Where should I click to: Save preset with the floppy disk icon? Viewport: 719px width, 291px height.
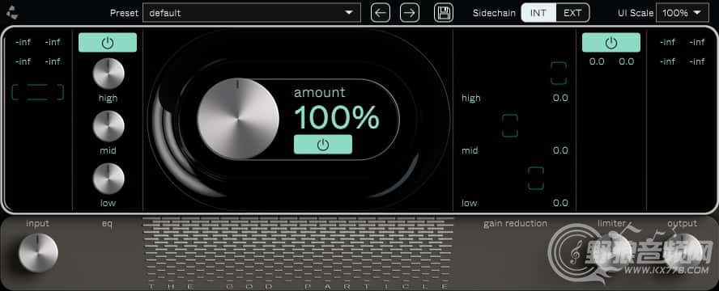pyautogui.click(x=444, y=13)
